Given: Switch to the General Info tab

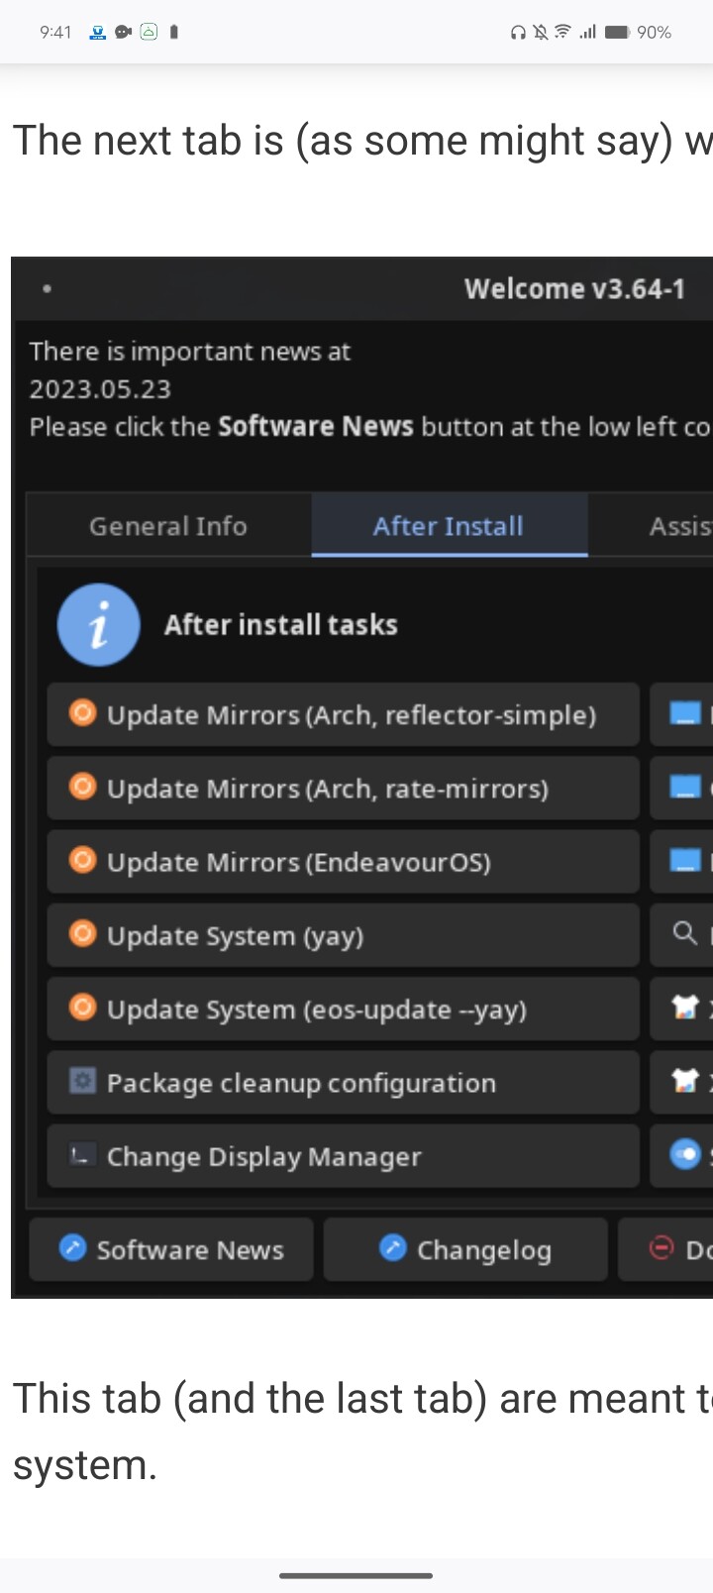Looking at the screenshot, I should tap(168, 526).
